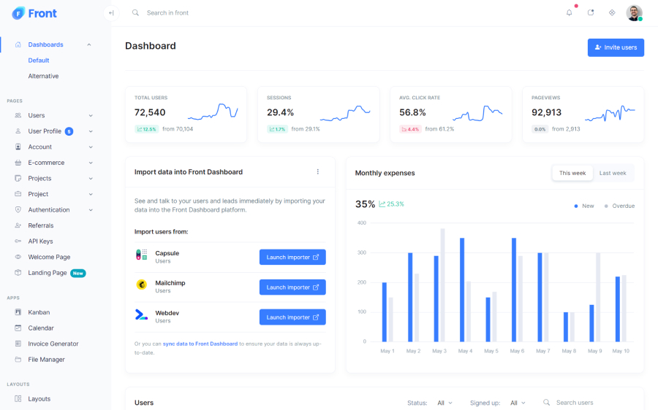Open the Status filter dropdown

tap(445, 403)
